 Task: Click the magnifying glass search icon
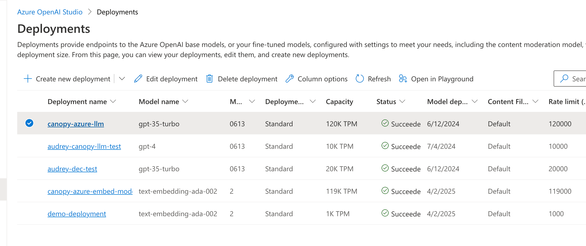point(564,79)
